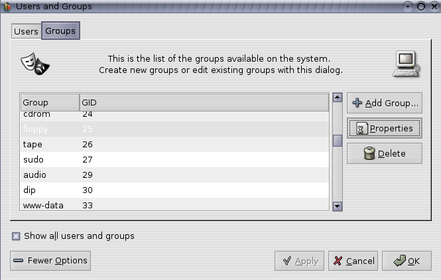The width and height of the screenshot is (441, 280).
Task: Click the computer icon in the header
Action: pyautogui.click(x=405, y=64)
